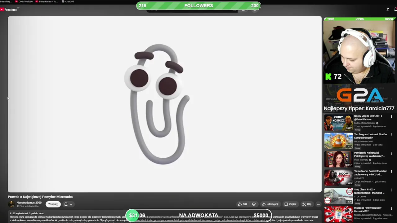
Task: Open Pamiętacie Najbardziej Patologiczną thumbnail
Action: (x=338, y=159)
